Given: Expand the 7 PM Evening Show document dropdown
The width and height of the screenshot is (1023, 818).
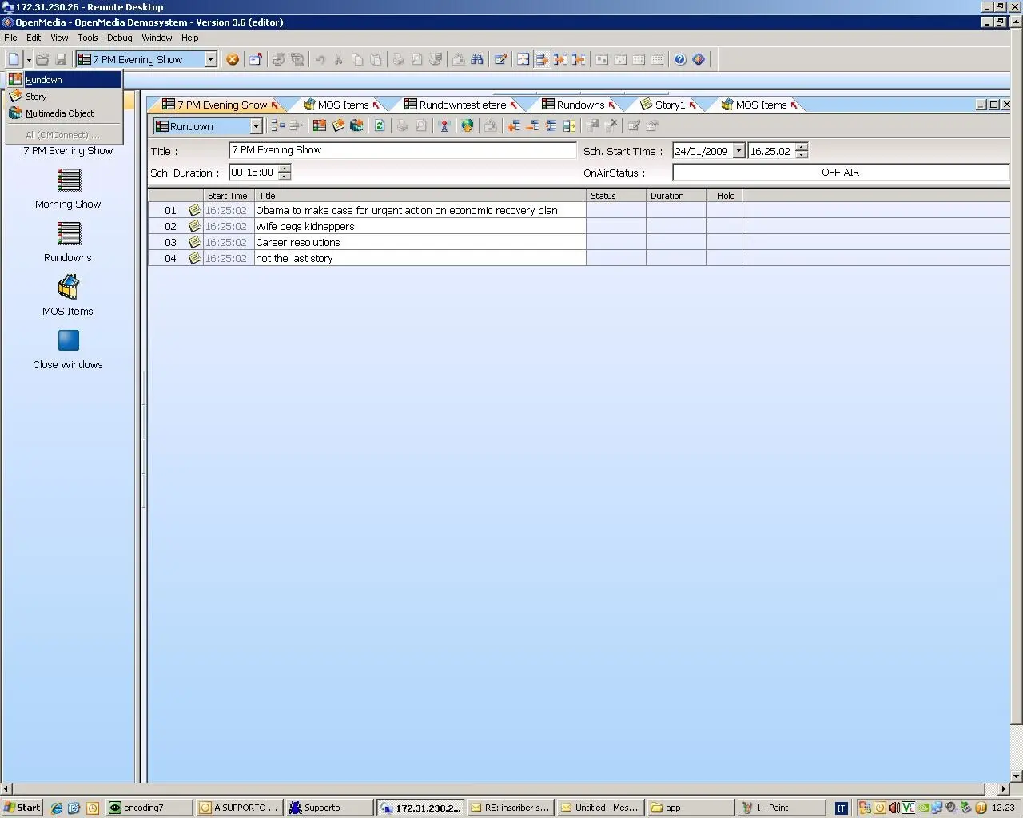Looking at the screenshot, I should [211, 59].
